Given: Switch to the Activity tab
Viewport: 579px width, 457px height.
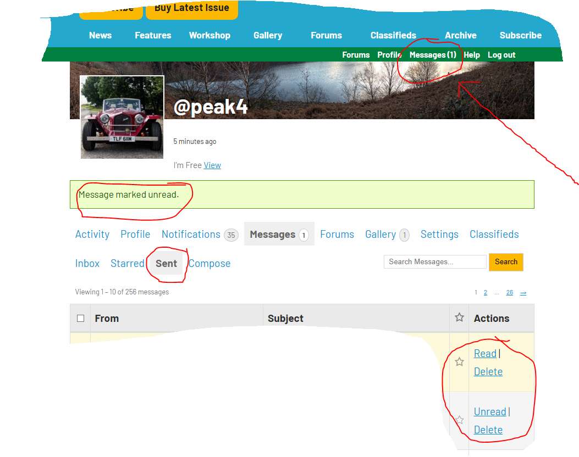Looking at the screenshot, I should coord(92,234).
